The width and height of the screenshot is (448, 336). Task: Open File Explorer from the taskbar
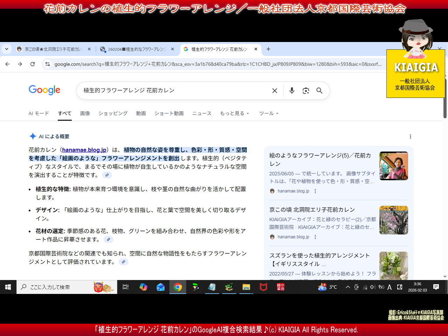coord(246,287)
